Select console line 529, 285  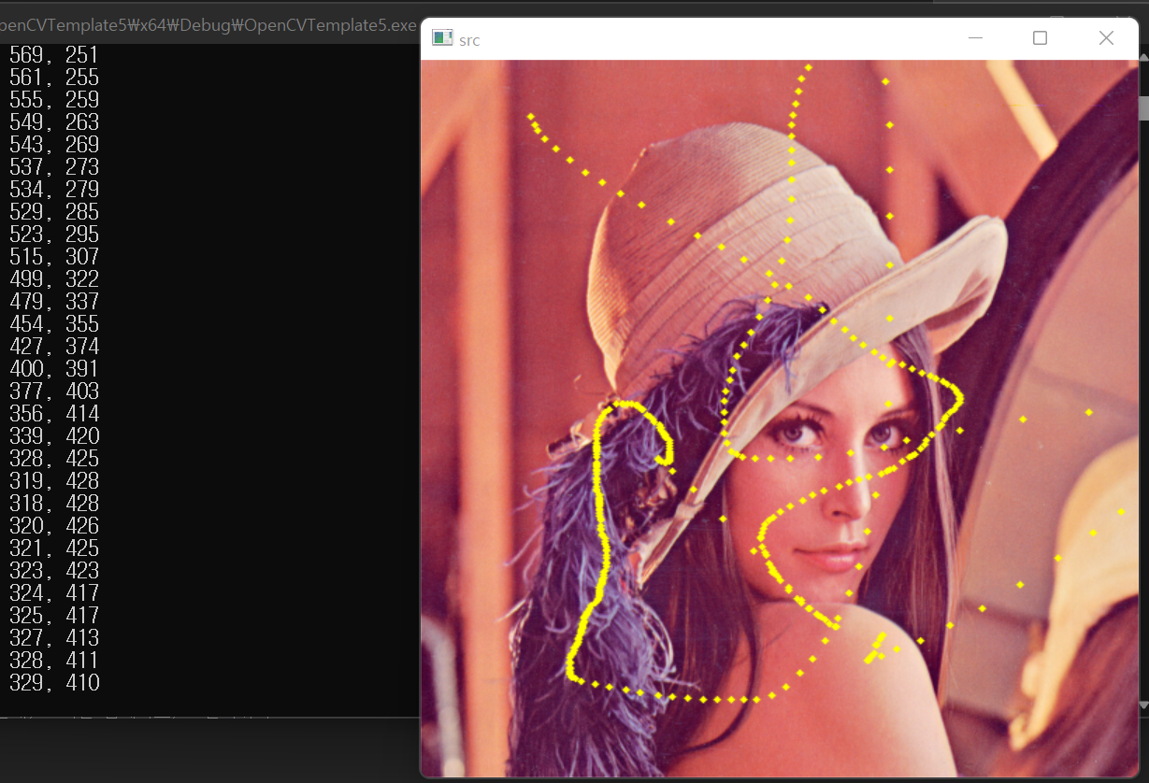[53, 212]
